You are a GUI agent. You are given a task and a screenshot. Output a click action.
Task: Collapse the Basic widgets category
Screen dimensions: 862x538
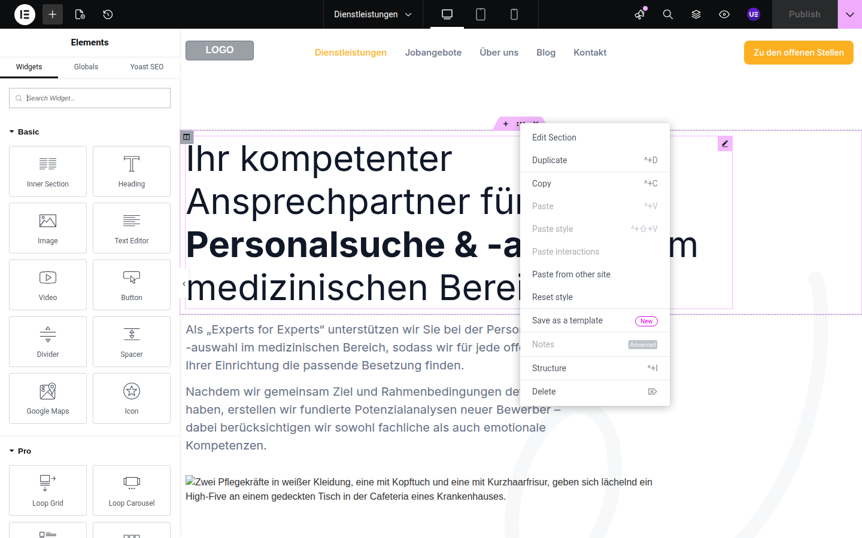tap(24, 132)
